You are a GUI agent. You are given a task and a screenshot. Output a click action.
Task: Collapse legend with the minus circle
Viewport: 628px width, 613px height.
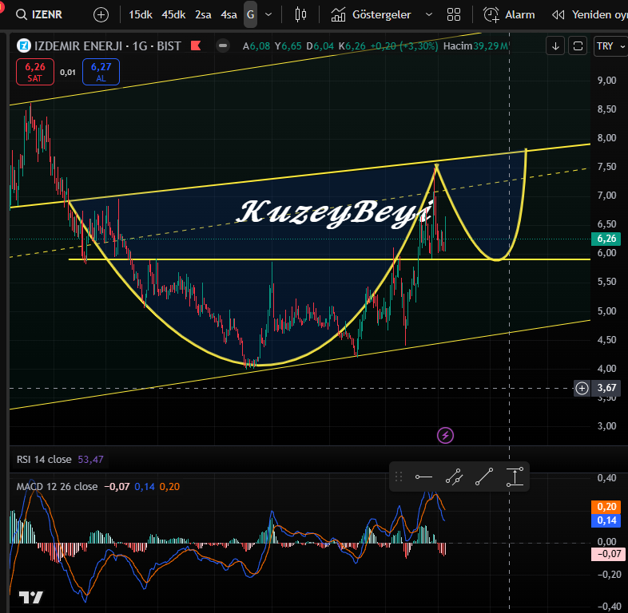223,45
